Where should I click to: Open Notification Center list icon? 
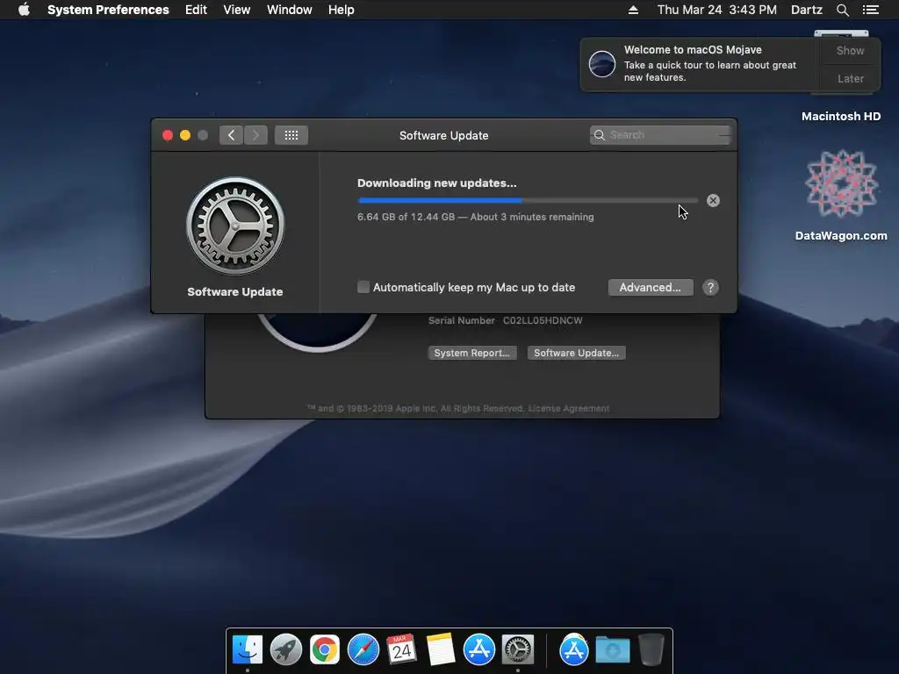coord(870,10)
